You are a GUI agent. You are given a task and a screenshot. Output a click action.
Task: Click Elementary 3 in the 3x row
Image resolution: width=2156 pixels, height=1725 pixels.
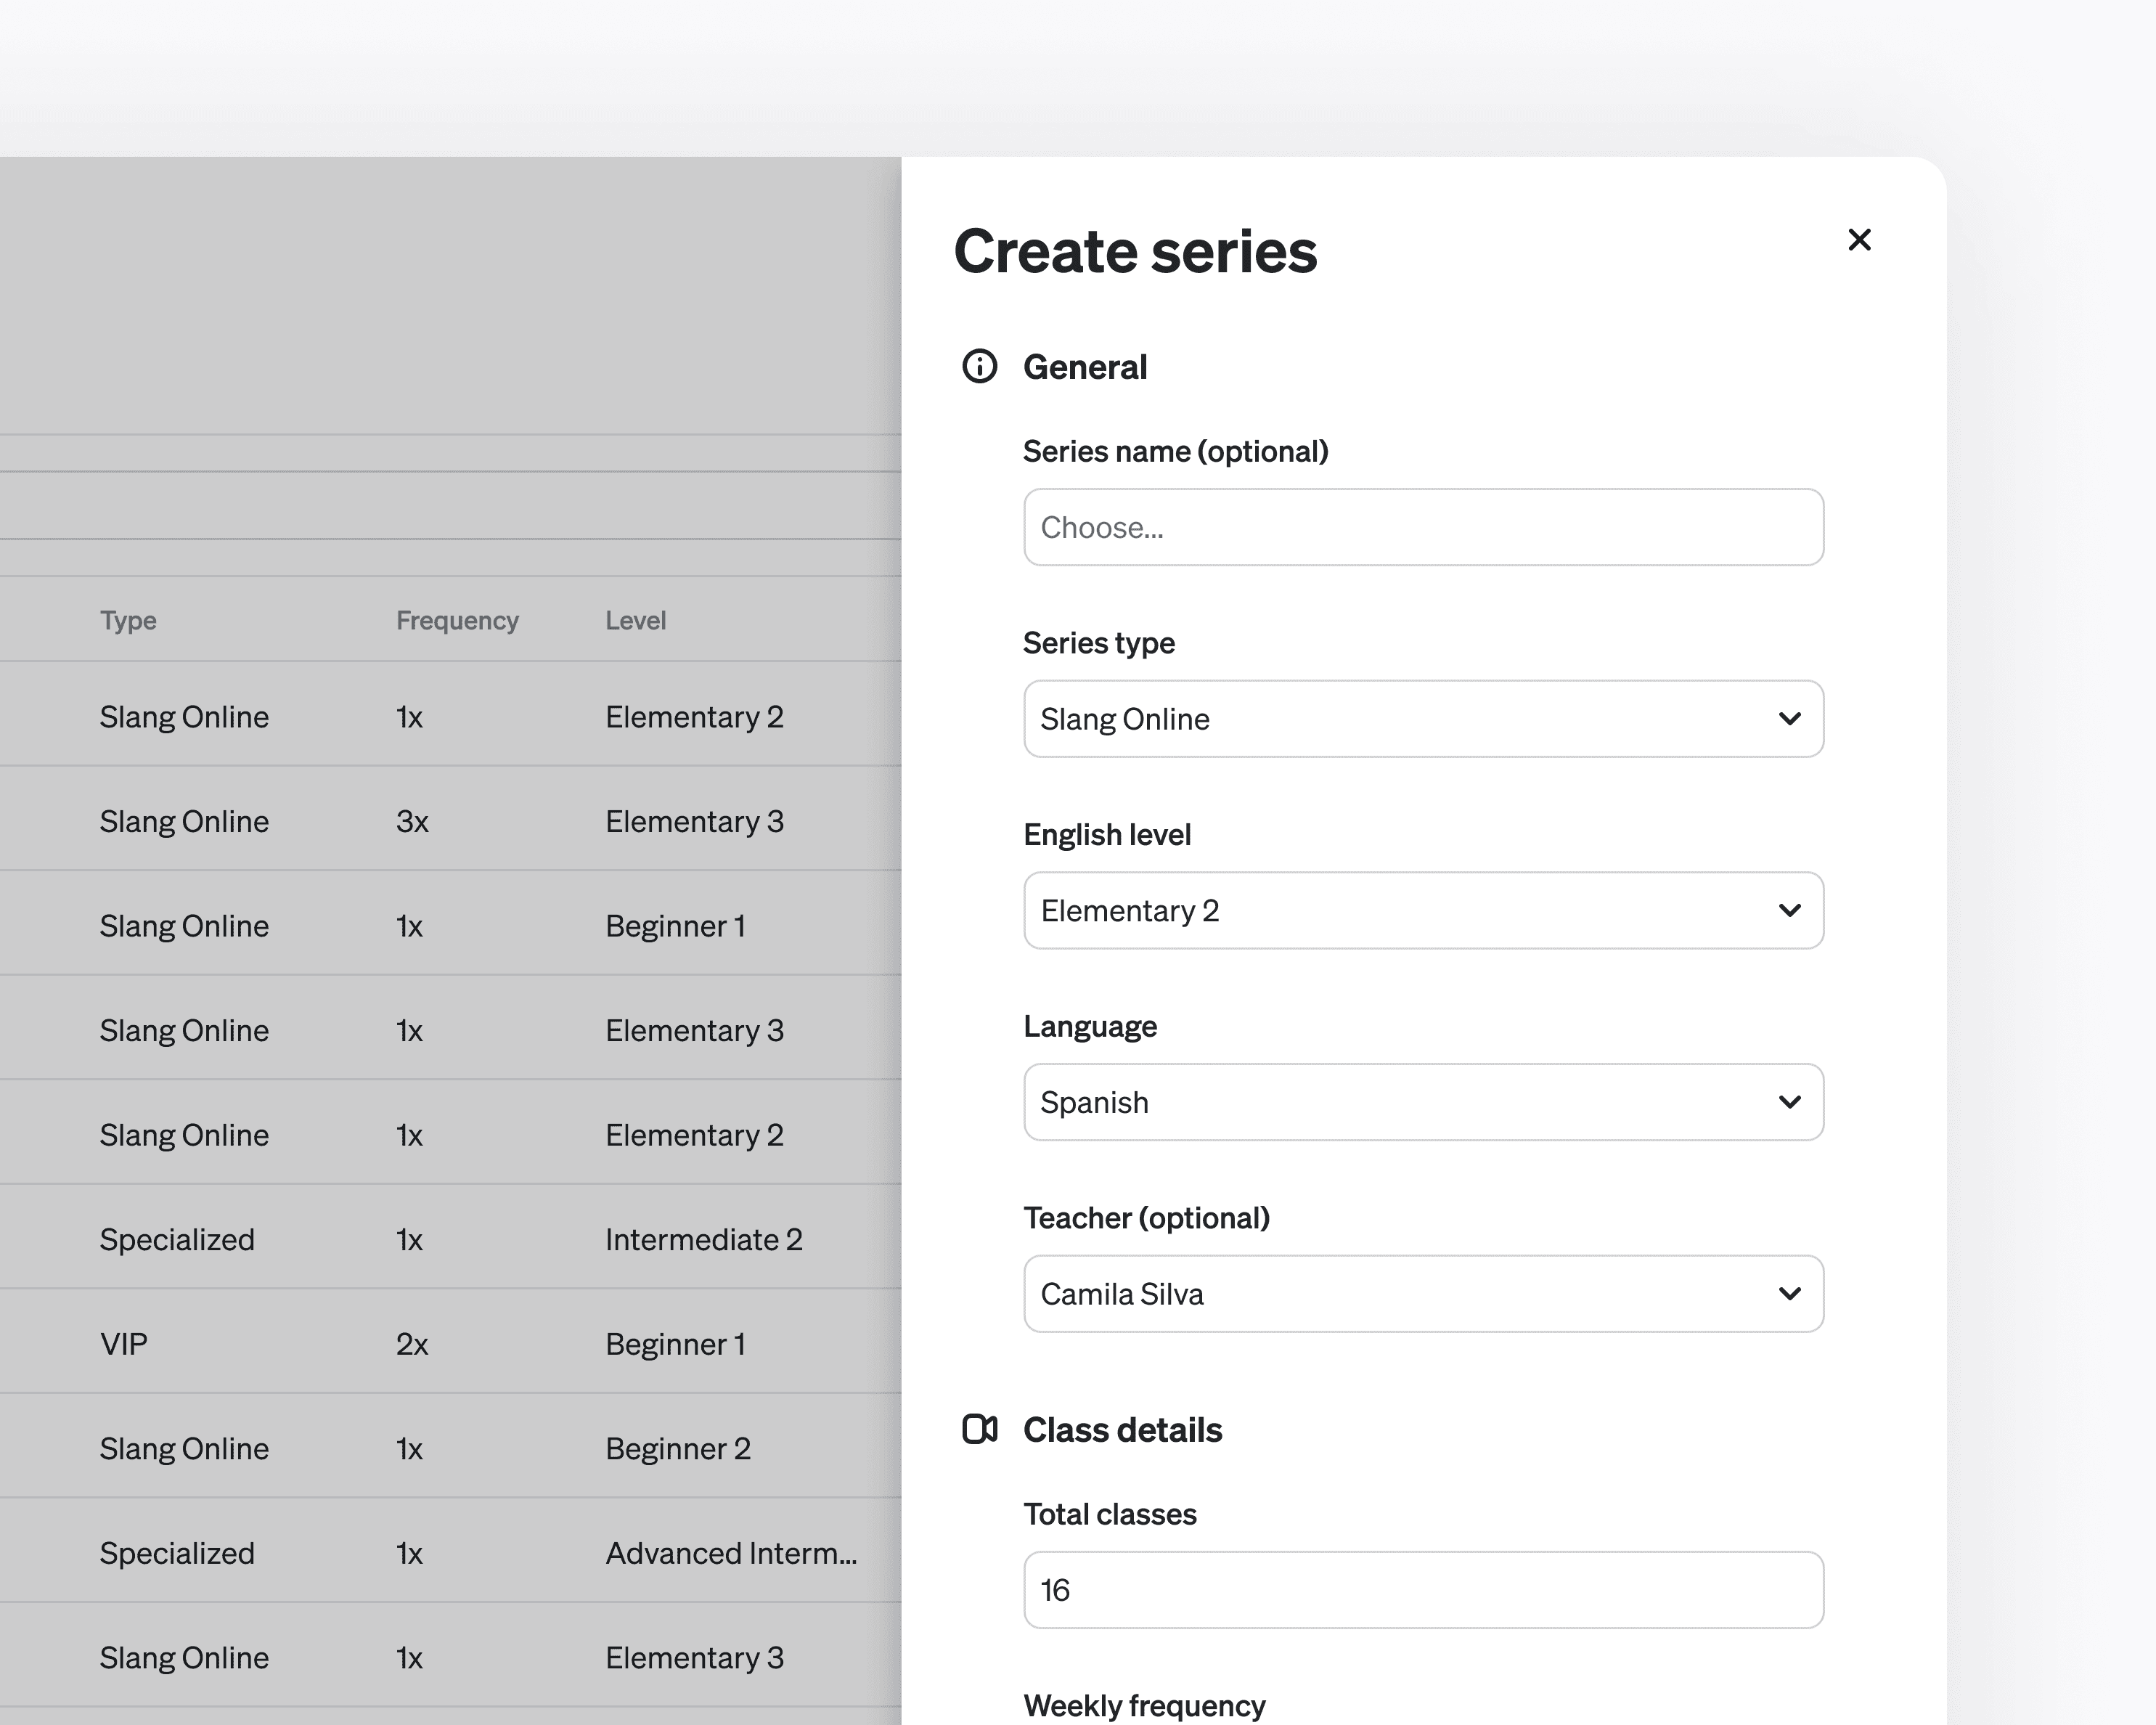(694, 821)
